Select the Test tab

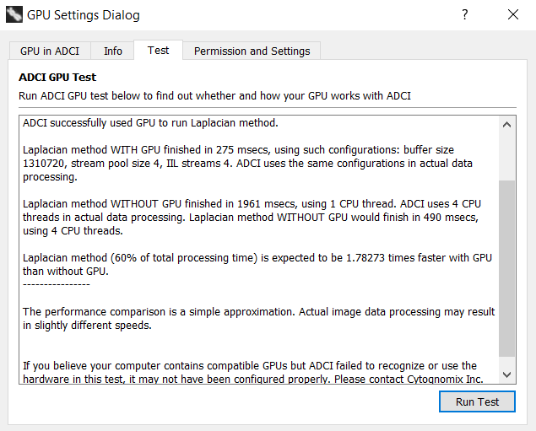pos(158,51)
